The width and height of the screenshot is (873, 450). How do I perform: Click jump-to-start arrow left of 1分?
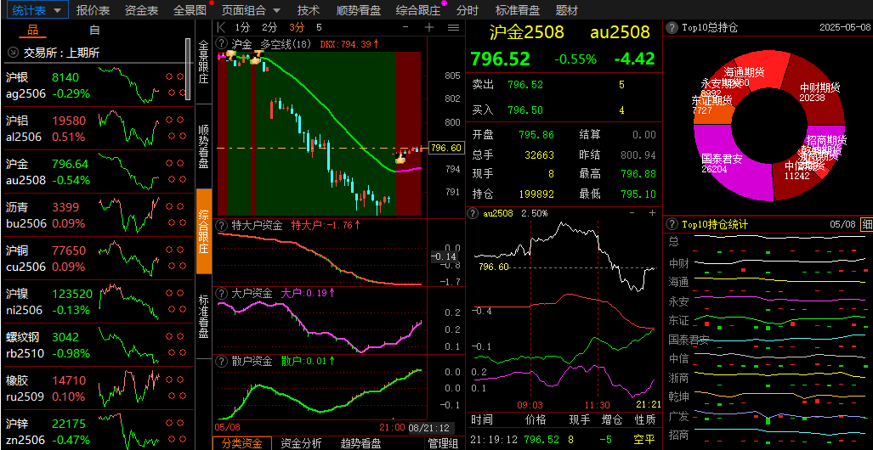(222, 27)
